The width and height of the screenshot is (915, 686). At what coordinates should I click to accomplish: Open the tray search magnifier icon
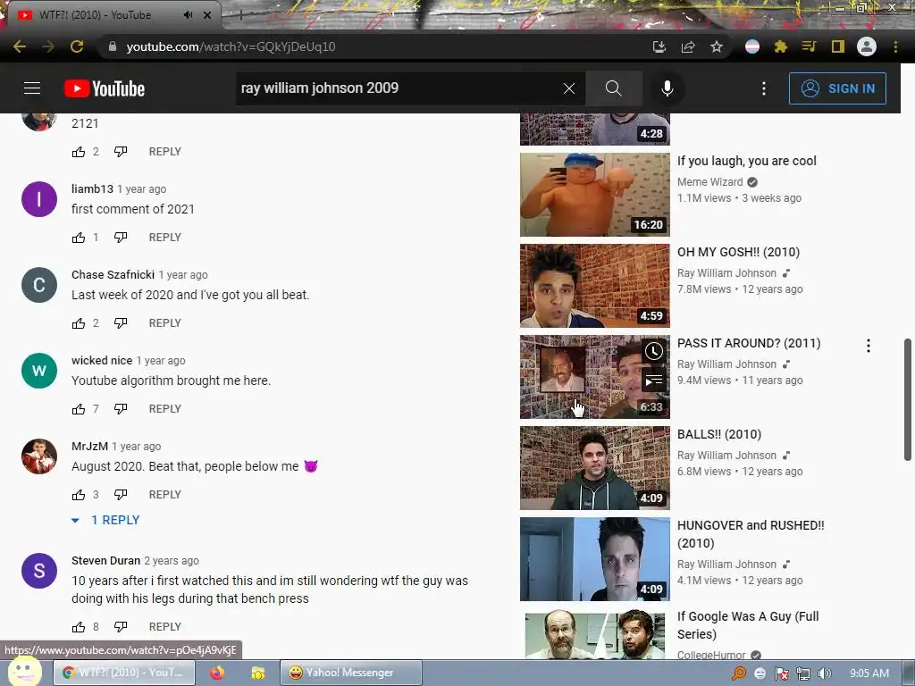[739, 673]
